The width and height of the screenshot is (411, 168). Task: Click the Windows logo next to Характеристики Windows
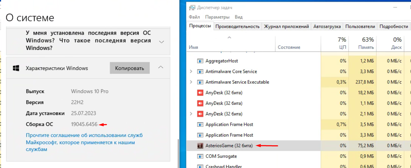point(16,68)
